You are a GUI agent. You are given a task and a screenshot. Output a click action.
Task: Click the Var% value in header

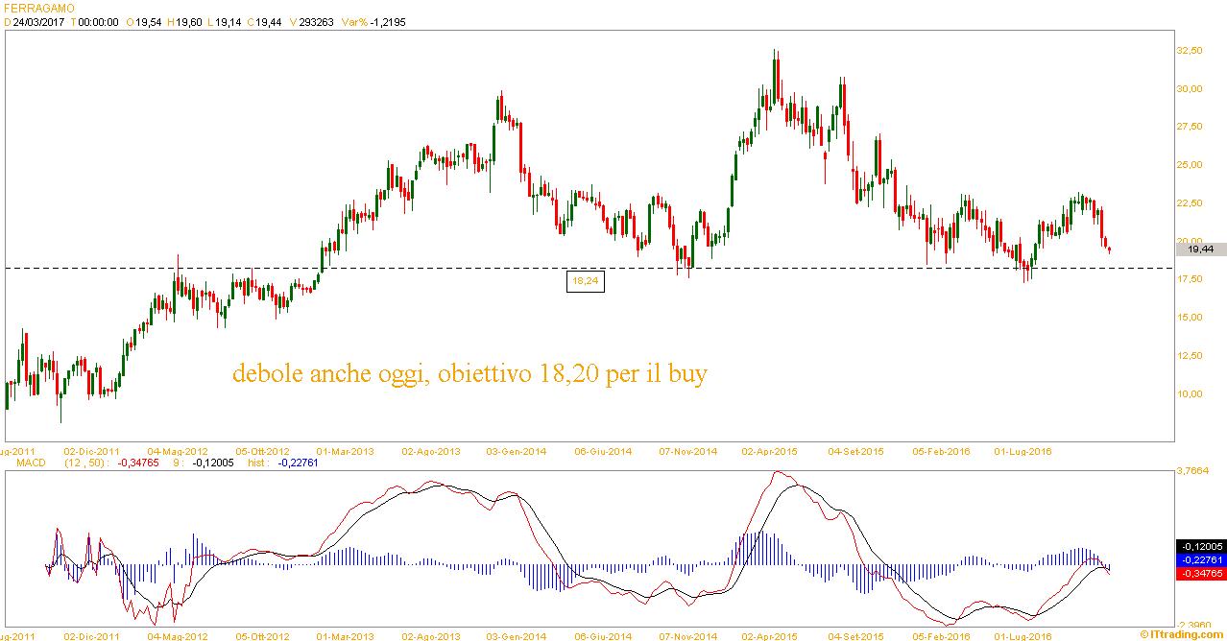click(389, 21)
